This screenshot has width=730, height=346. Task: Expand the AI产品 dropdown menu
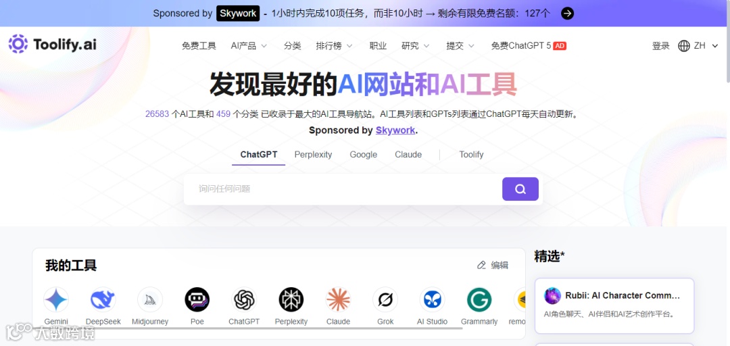(249, 46)
